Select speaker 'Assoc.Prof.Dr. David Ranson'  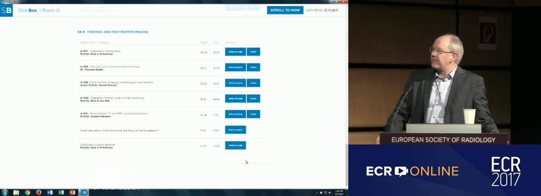point(98,85)
